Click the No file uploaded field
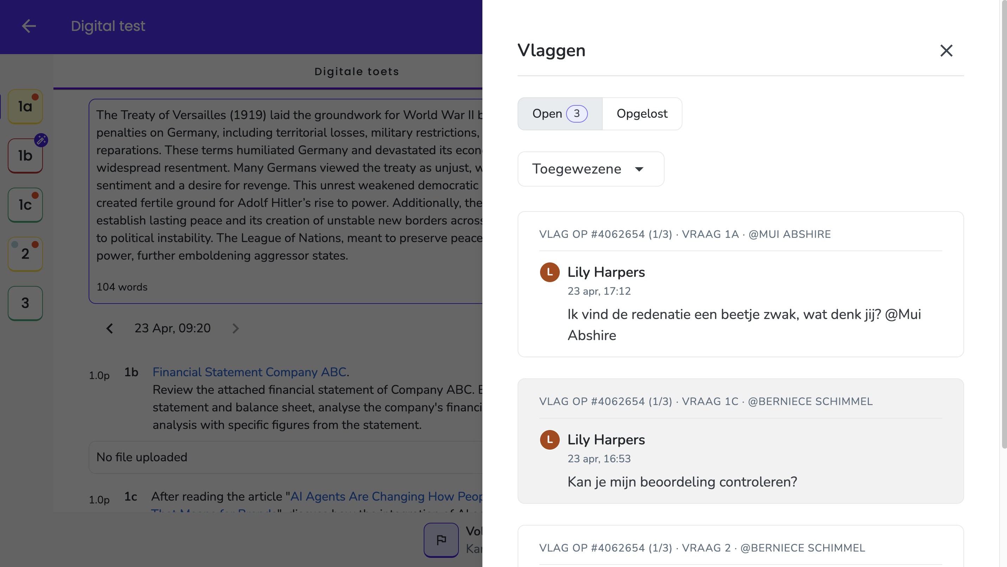The height and width of the screenshot is (567, 1007). (286, 457)
